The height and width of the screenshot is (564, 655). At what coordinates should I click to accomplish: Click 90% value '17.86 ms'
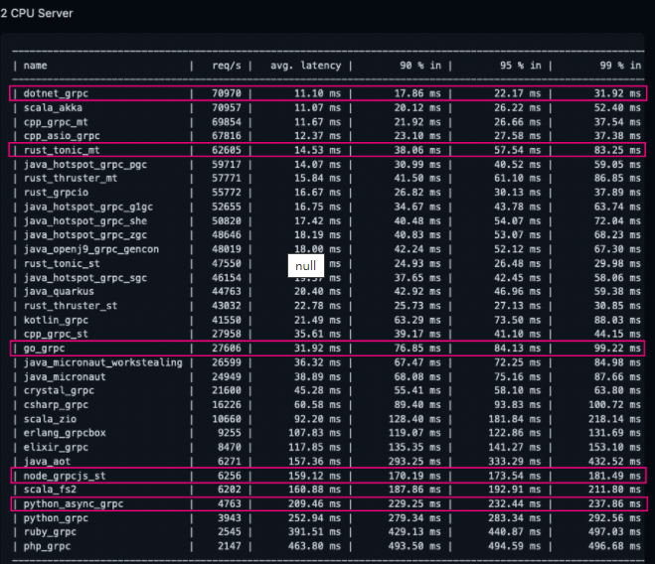coord(417,93)
